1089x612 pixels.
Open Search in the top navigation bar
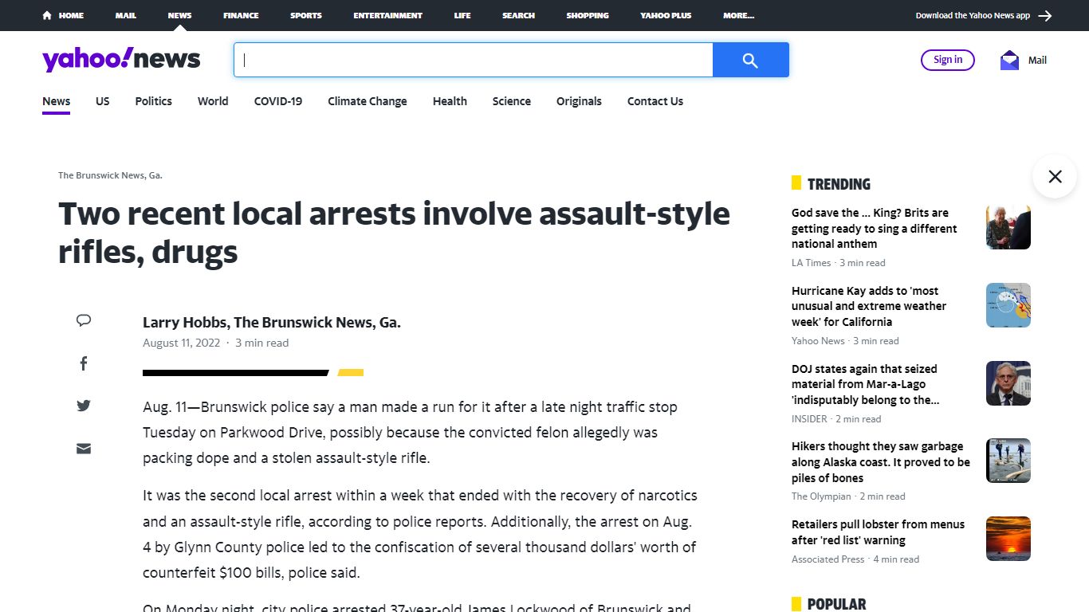tap(518, 15)
